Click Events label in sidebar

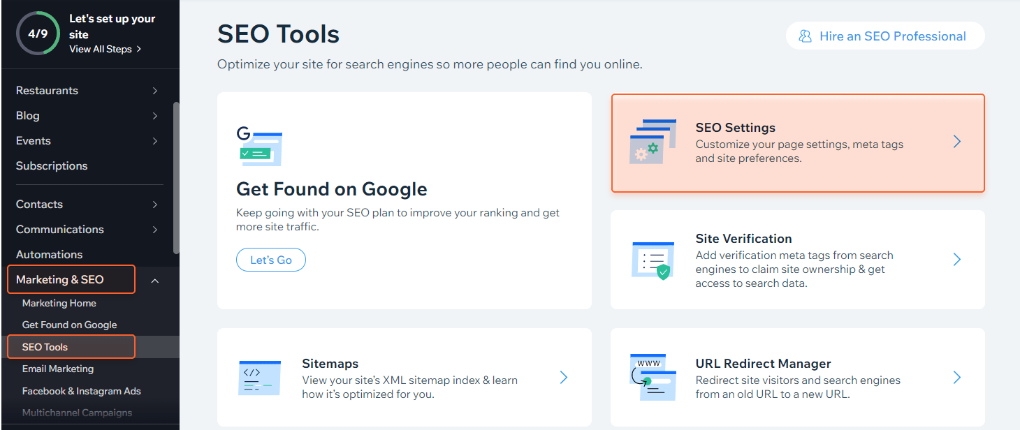[x=34, y=141]
